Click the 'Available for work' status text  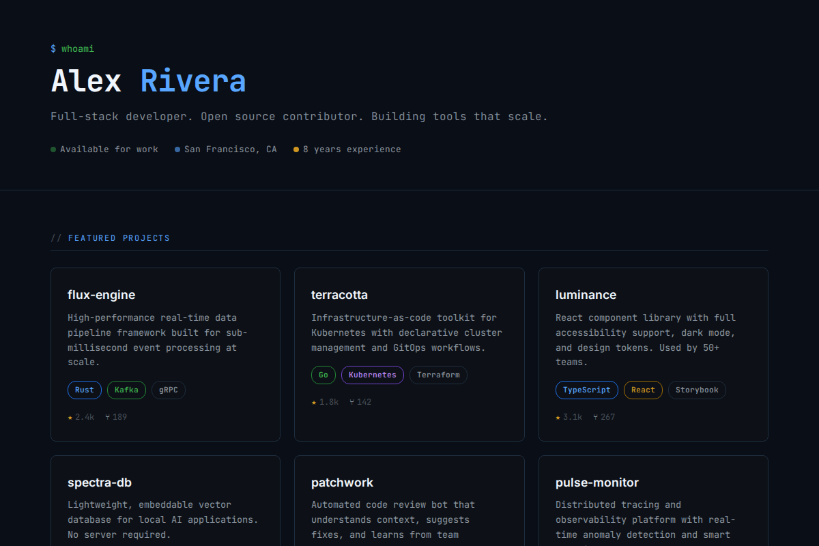click(109, 149)
